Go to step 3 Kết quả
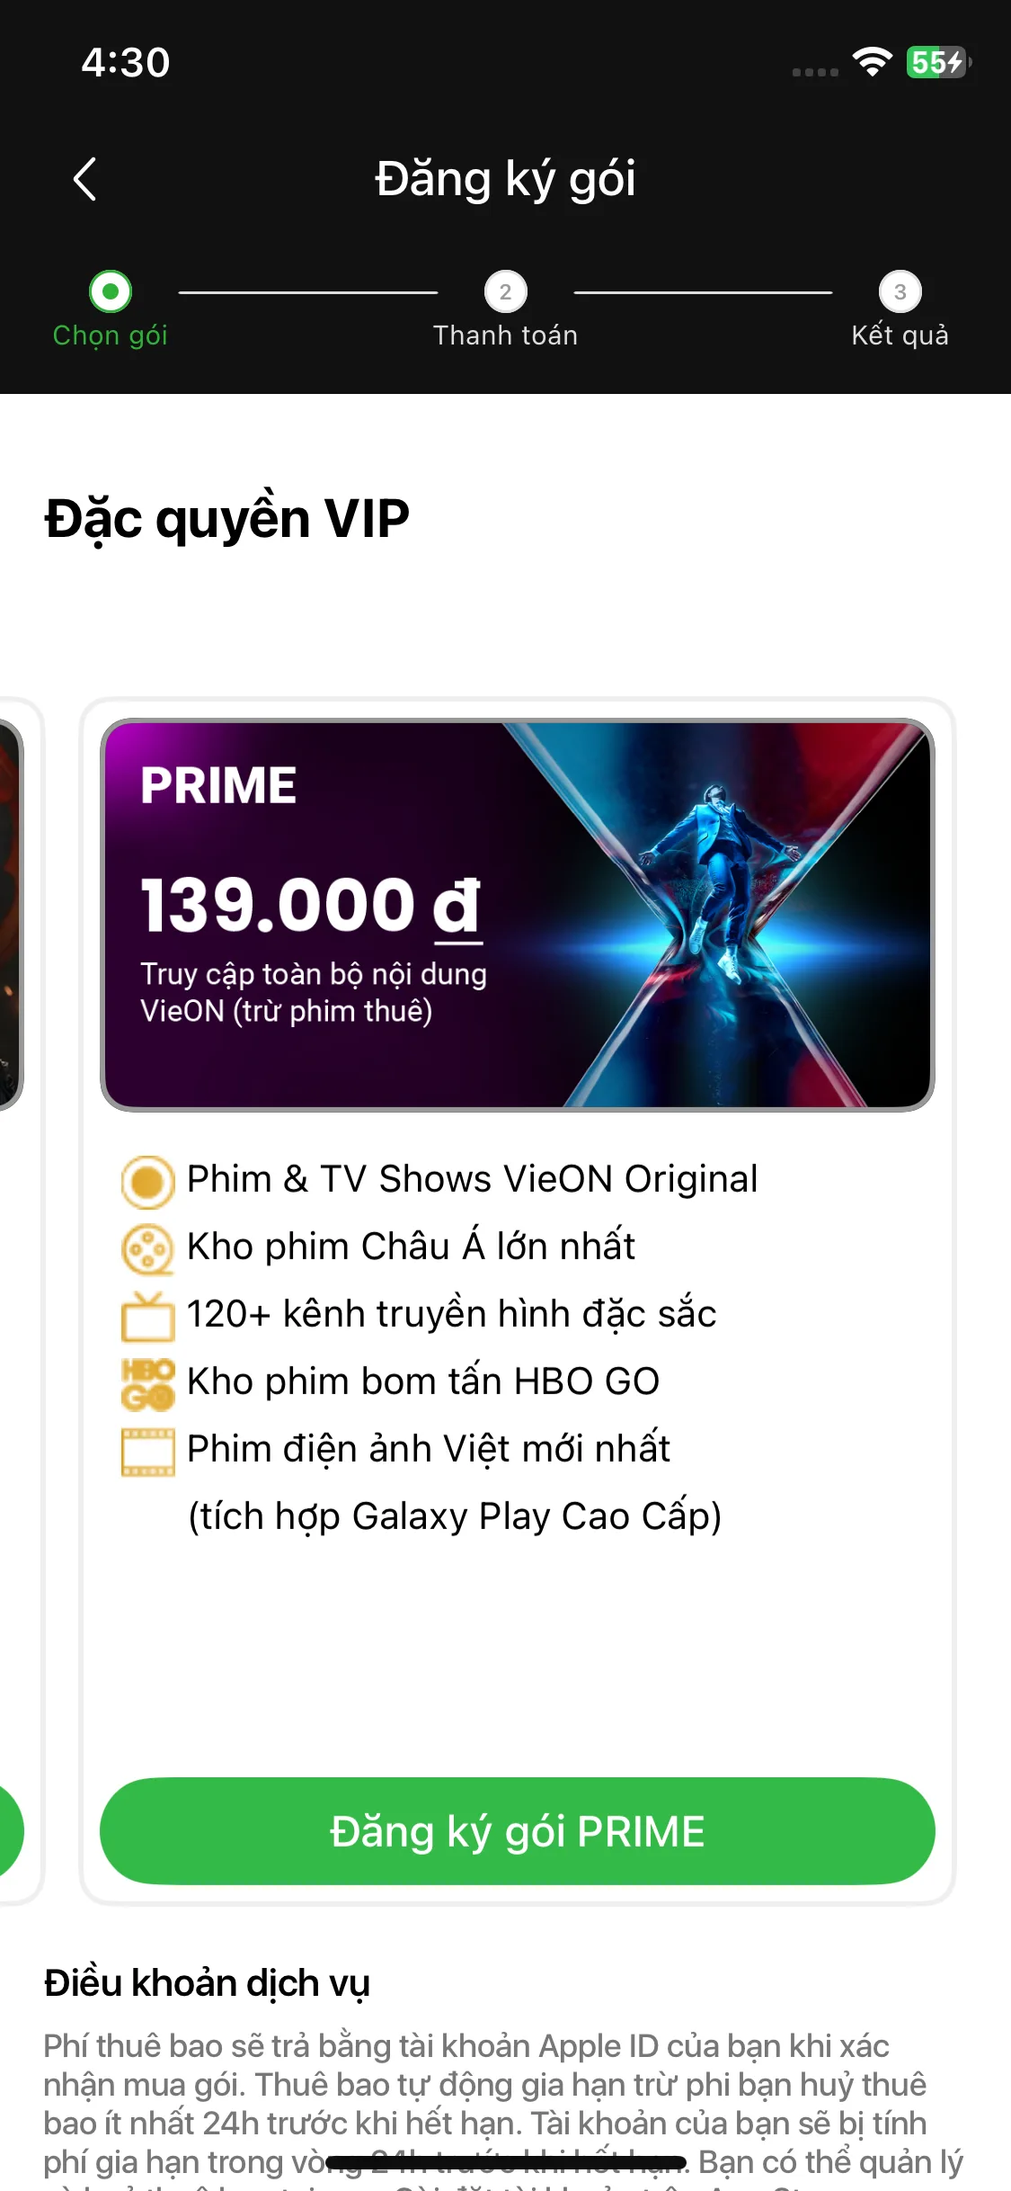 [900, 292]
